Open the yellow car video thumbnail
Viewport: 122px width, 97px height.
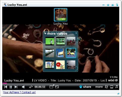point(71,53)
